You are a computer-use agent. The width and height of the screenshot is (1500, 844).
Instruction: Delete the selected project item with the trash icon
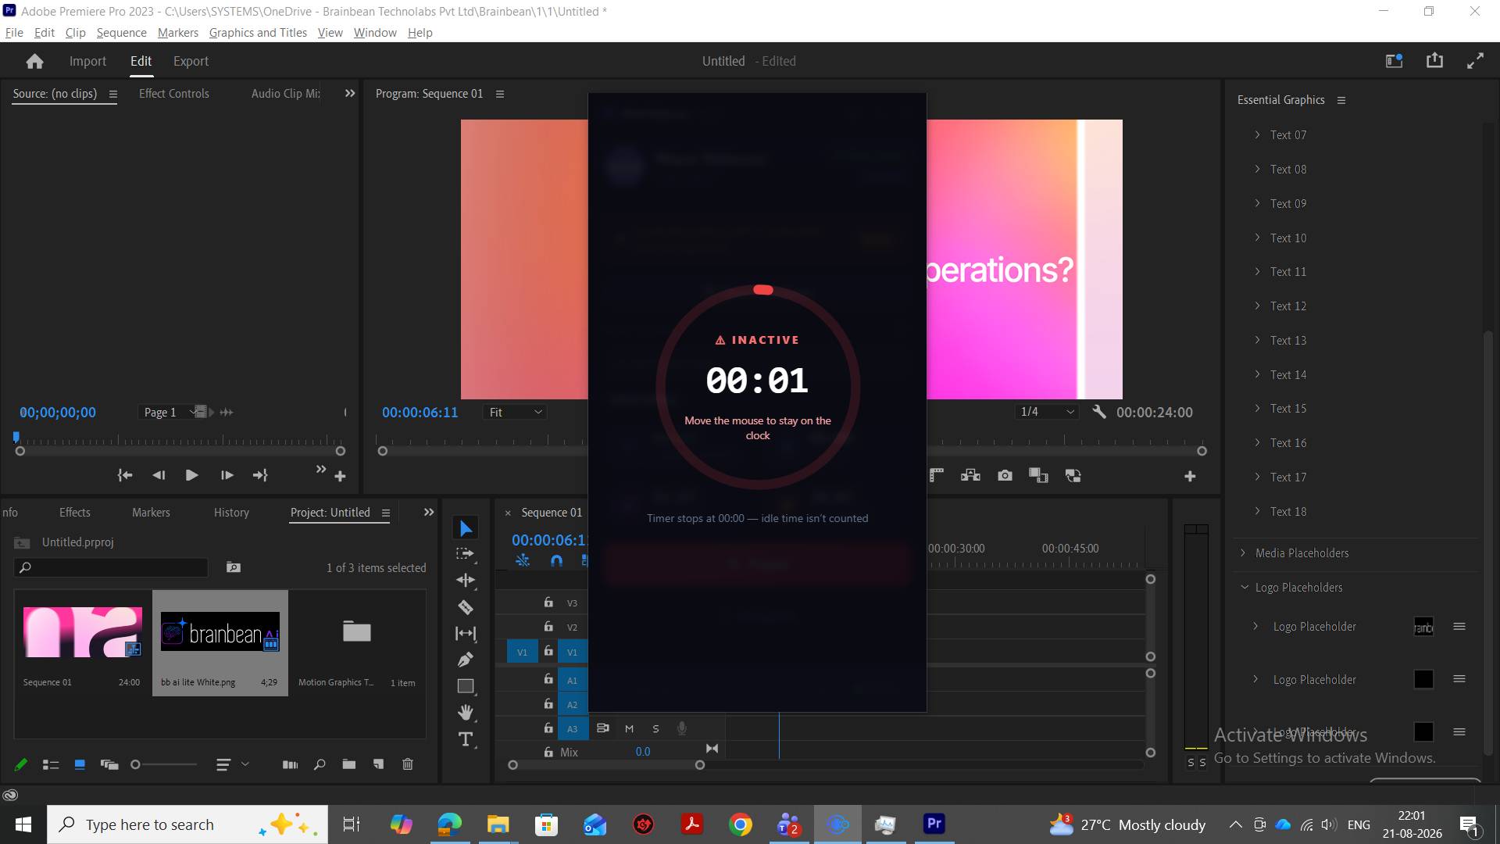(x=408, y=764)
